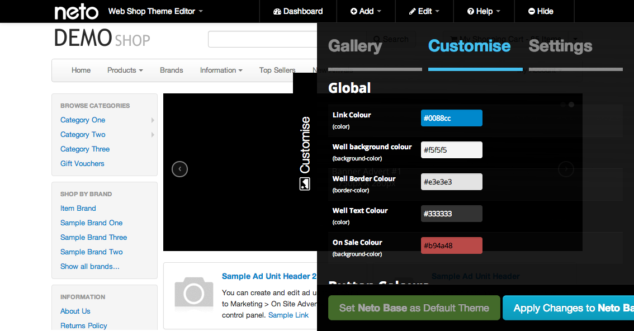The height and width of the screenshot is (331, 634).
Task: Click the Neto logo
Action: coord(77,12)
